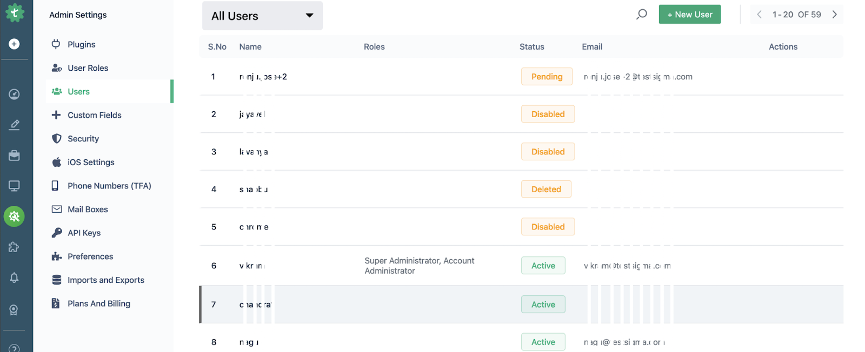Click the Security shield icon

pyautogui.click(x=56, y=139)
